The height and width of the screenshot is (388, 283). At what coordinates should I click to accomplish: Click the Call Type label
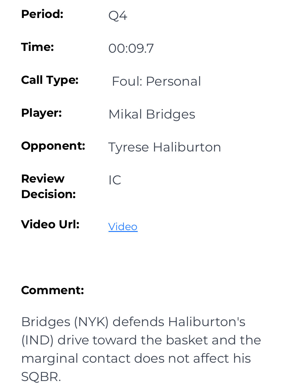coord(50,80)
